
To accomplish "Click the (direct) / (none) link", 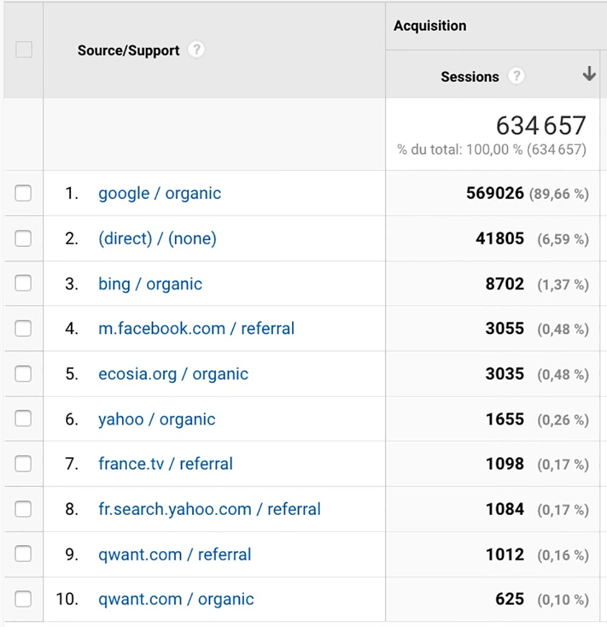I will coord(158,239).
